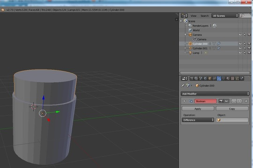This screenshot has height=168, width=253.
Task: Collapse the Boolean modifier panel
Action: (x=184, y=101)
